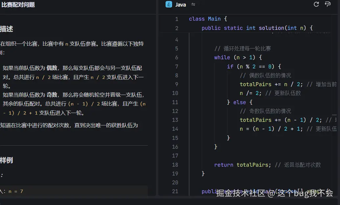Viewport: 340px width, 205px height.
Task: Click the while keyword on line 6
Action: [222, 57]
